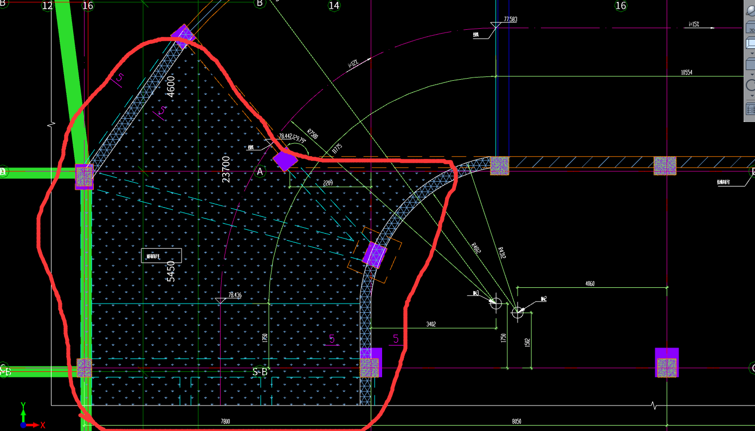Click the circle tool icon in right toolbar
This screenshot has width=755, height=431.
pos(751,85)
